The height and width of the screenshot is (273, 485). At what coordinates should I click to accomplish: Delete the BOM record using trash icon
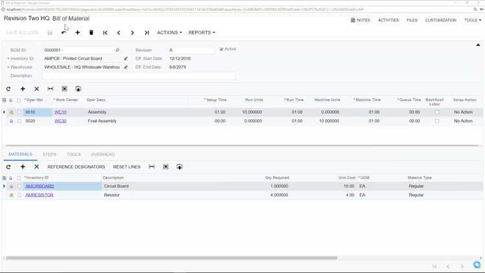tap(91, 32)
